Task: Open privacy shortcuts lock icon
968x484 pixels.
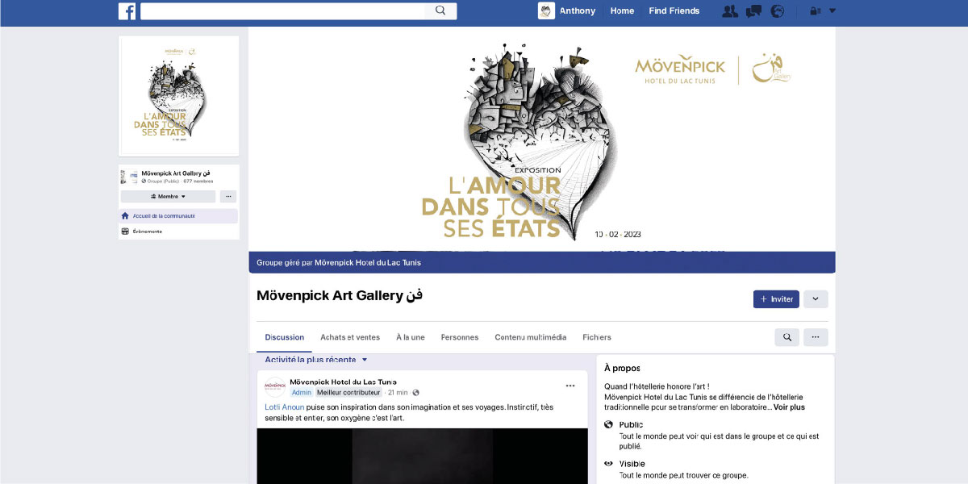Action: (x=814, y=11)
